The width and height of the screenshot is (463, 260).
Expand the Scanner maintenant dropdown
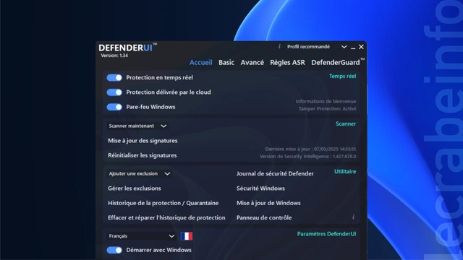137,126
